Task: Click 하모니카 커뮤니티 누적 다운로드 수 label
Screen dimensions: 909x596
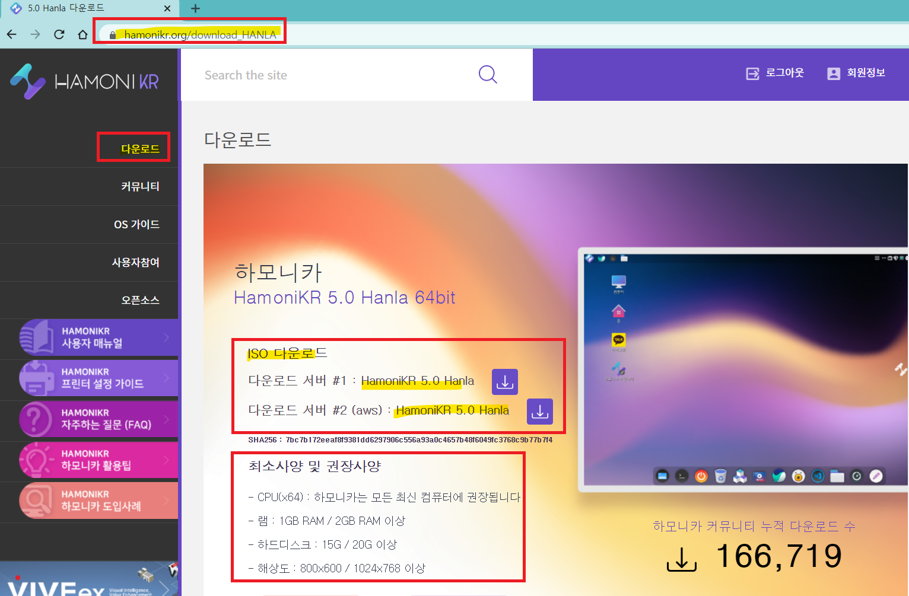Action: tap(754, 526)
